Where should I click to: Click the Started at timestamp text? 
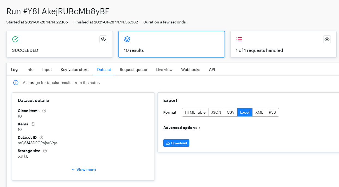37,22
